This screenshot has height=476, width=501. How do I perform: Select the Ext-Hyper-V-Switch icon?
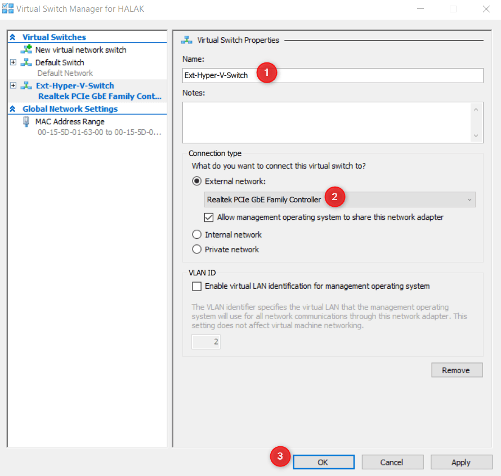pyautogui.click(x=28, y=85)
